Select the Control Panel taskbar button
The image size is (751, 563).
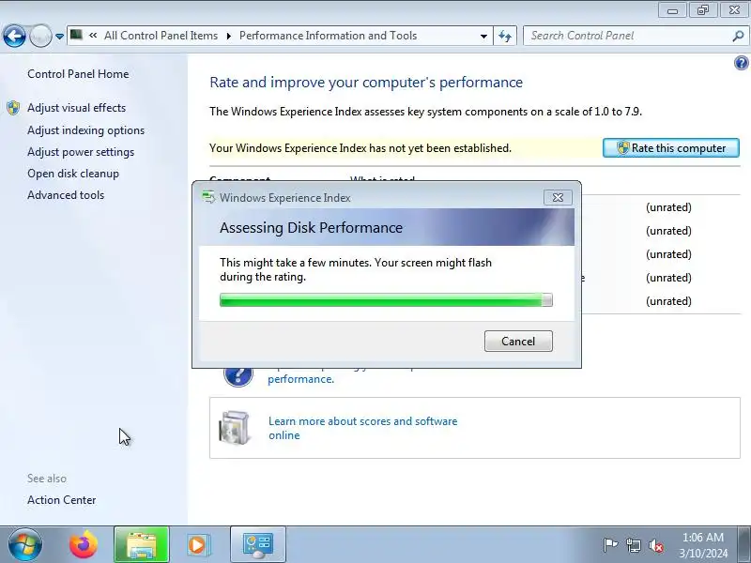pos(257,544)
